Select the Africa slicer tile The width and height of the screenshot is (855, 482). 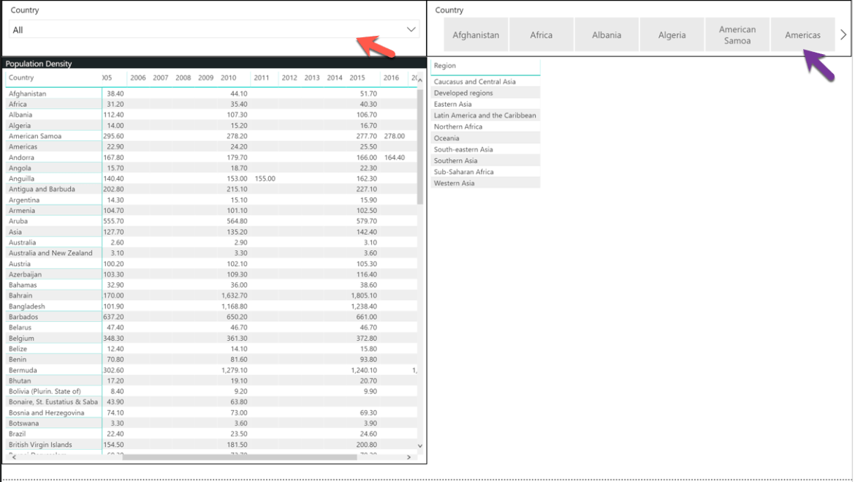[x=541, y=35]
